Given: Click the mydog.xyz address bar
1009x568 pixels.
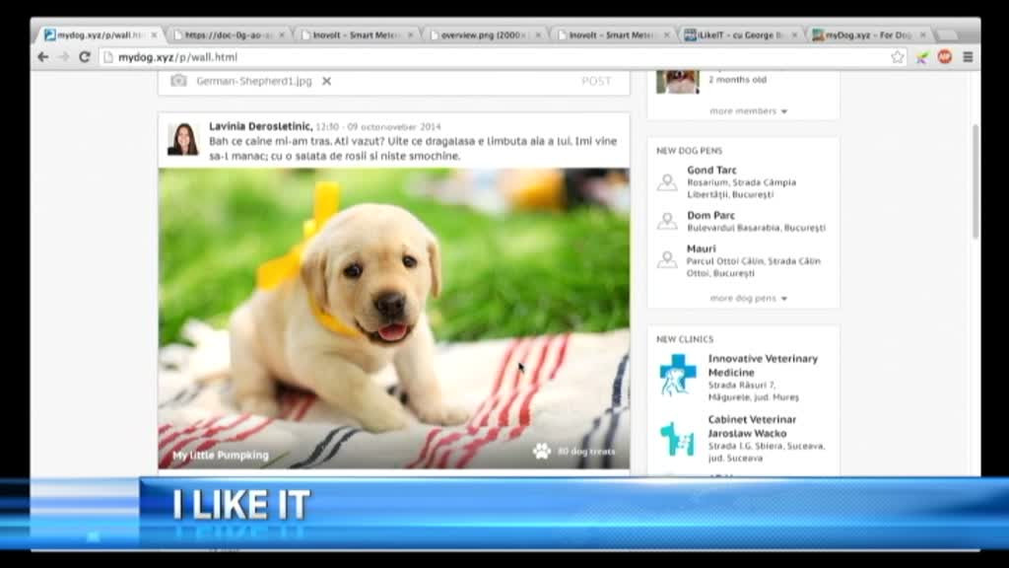Looking at the screenshot, I should point(493,57).
